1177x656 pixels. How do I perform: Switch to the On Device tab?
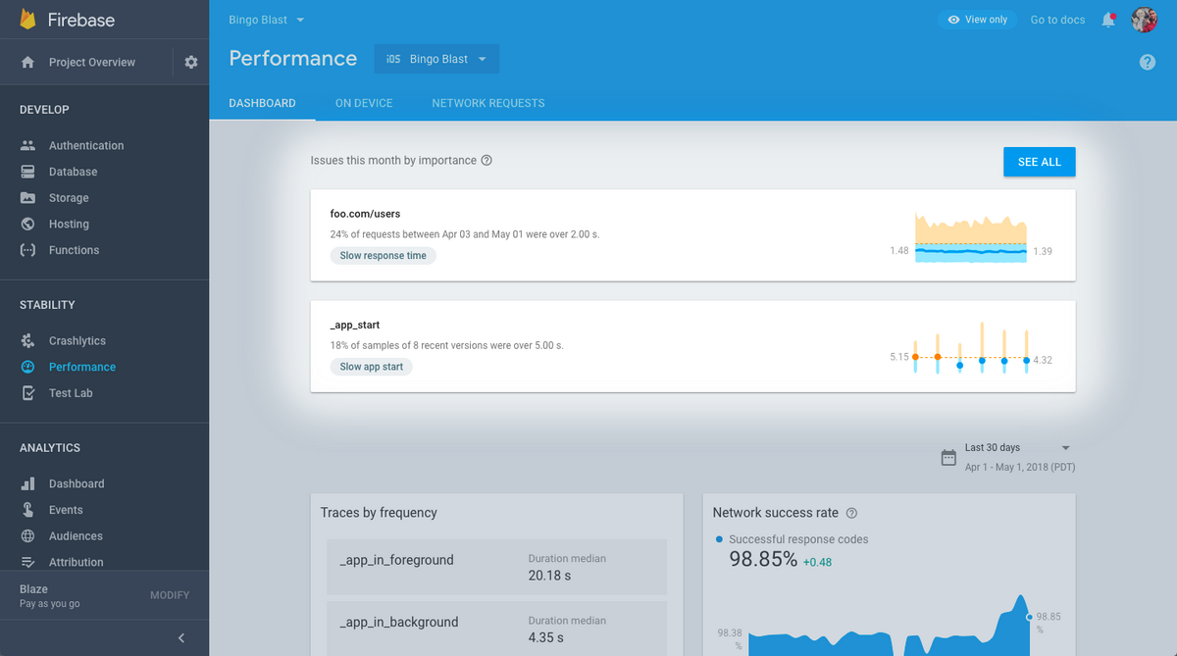(x=364, y=103)
